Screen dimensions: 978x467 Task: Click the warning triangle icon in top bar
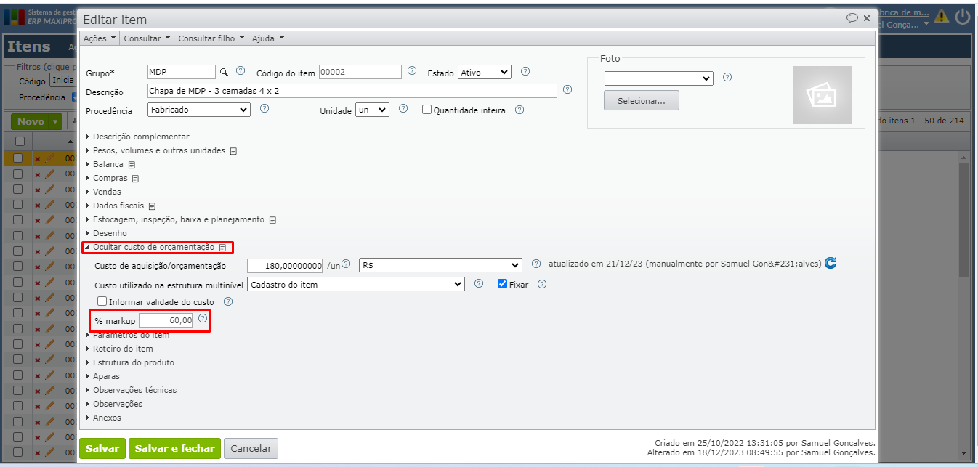pyautogui.click(x=942, y=16)
